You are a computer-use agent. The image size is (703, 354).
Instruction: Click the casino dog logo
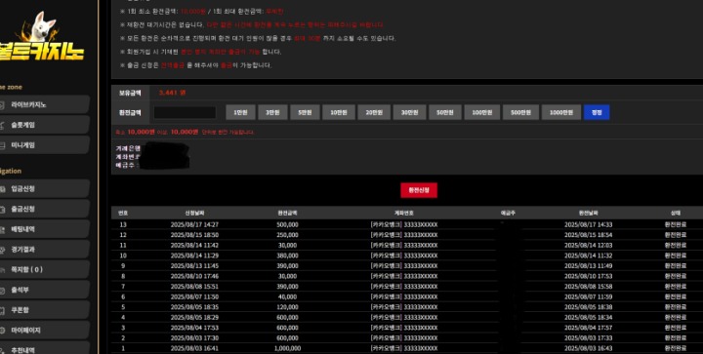click(x=41, y=37)
